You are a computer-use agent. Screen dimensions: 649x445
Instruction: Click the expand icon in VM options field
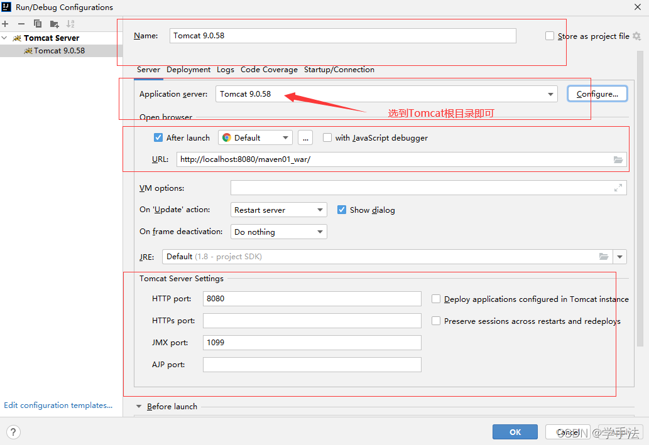pos(618,188)
